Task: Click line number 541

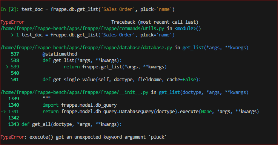Action: point(15,80)
